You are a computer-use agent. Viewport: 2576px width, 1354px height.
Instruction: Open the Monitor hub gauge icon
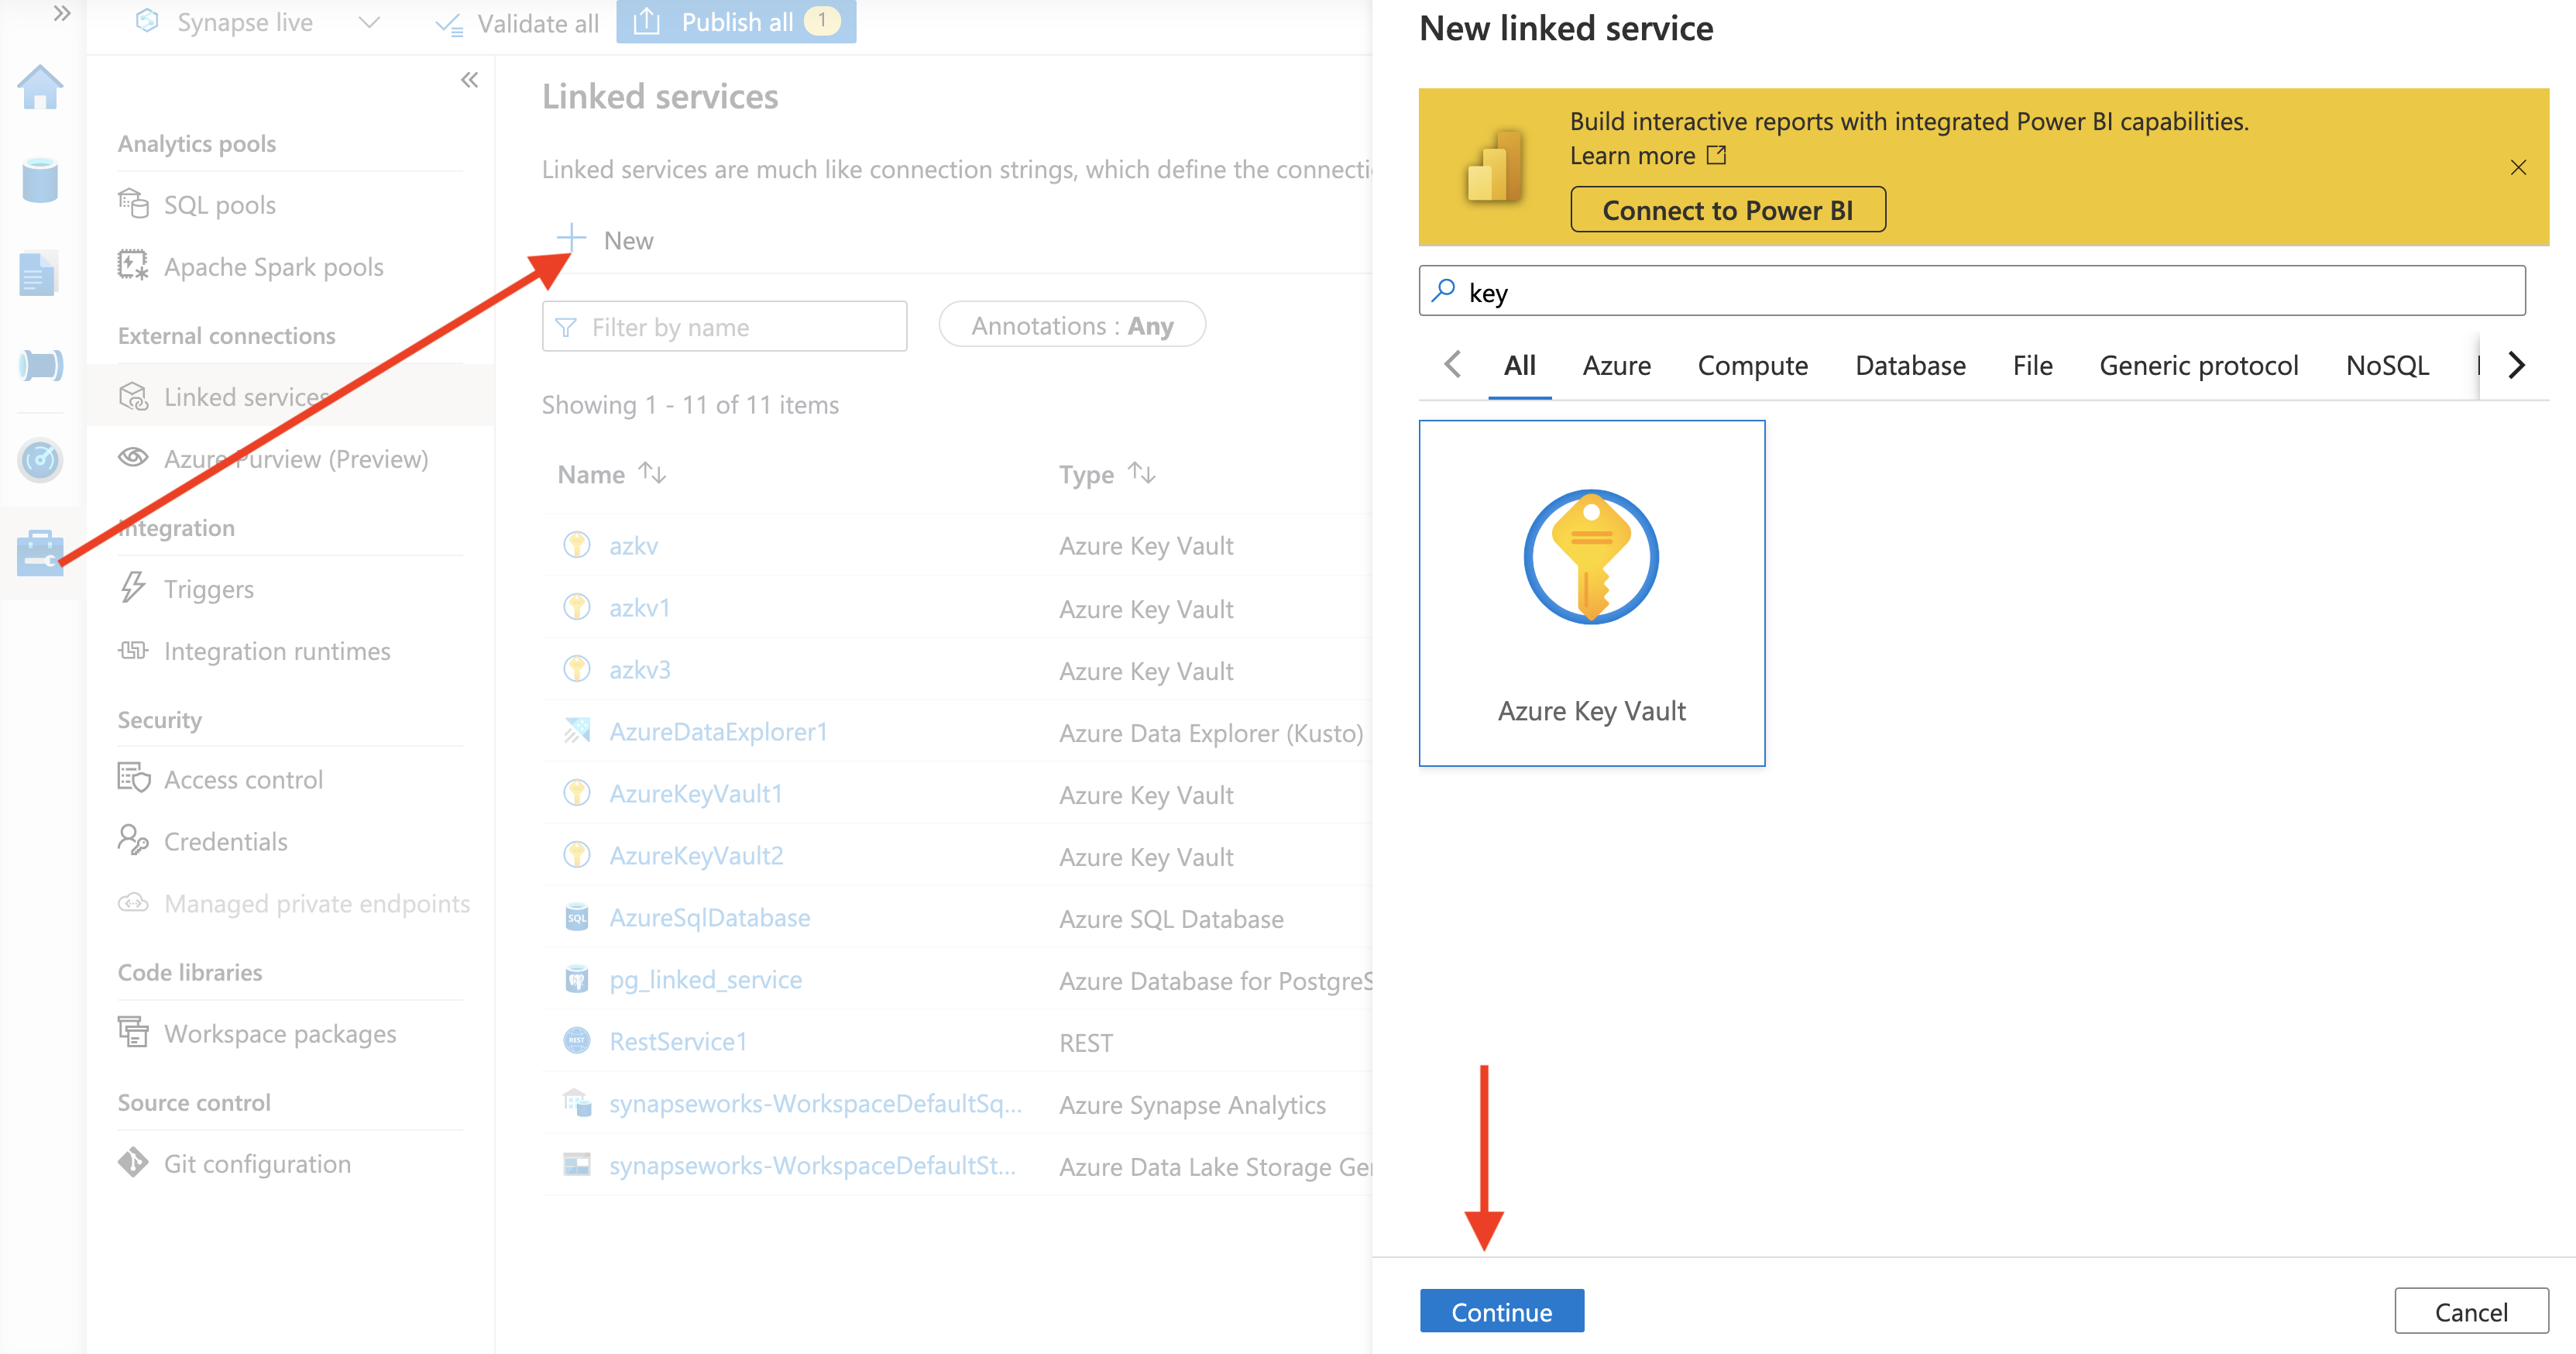(40, 459)
